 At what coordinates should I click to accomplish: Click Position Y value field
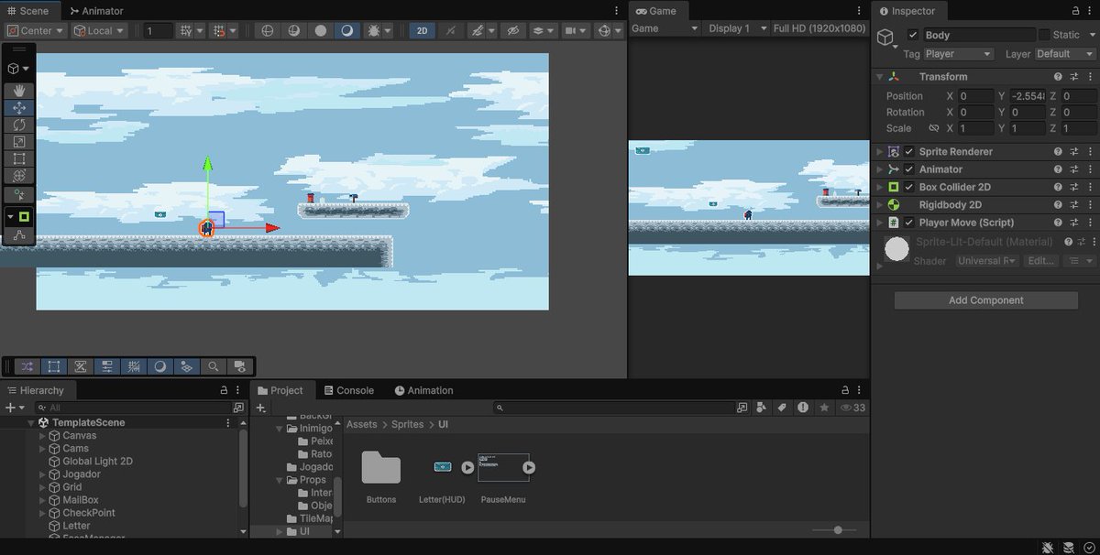tap(1028, 96)
